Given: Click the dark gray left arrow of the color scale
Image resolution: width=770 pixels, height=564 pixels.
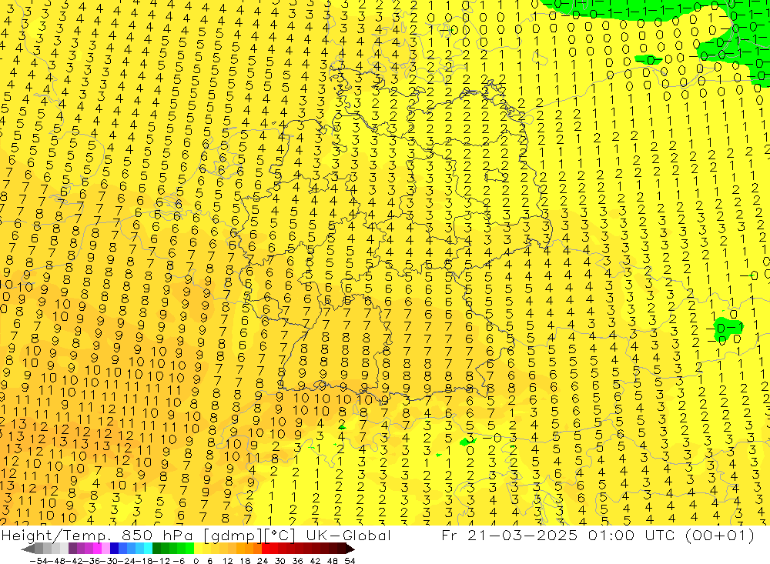Looking at the screenshot, I should click(x=28, y=549).
